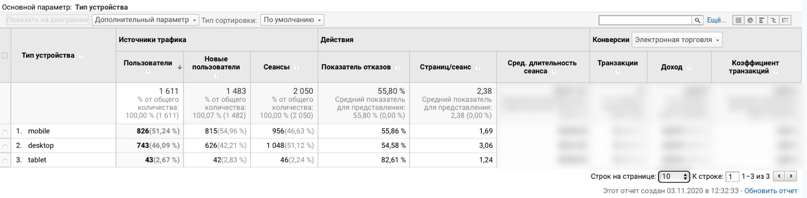Switch to the performance bar view

tap(761, 20)
